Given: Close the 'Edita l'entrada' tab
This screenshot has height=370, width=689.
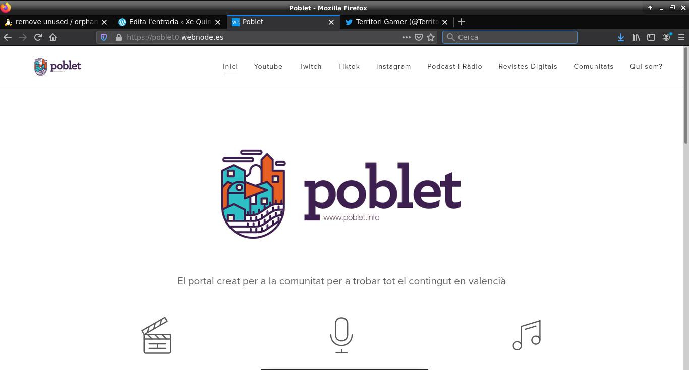Looking at the screenshot, I should tap(218, 22).
